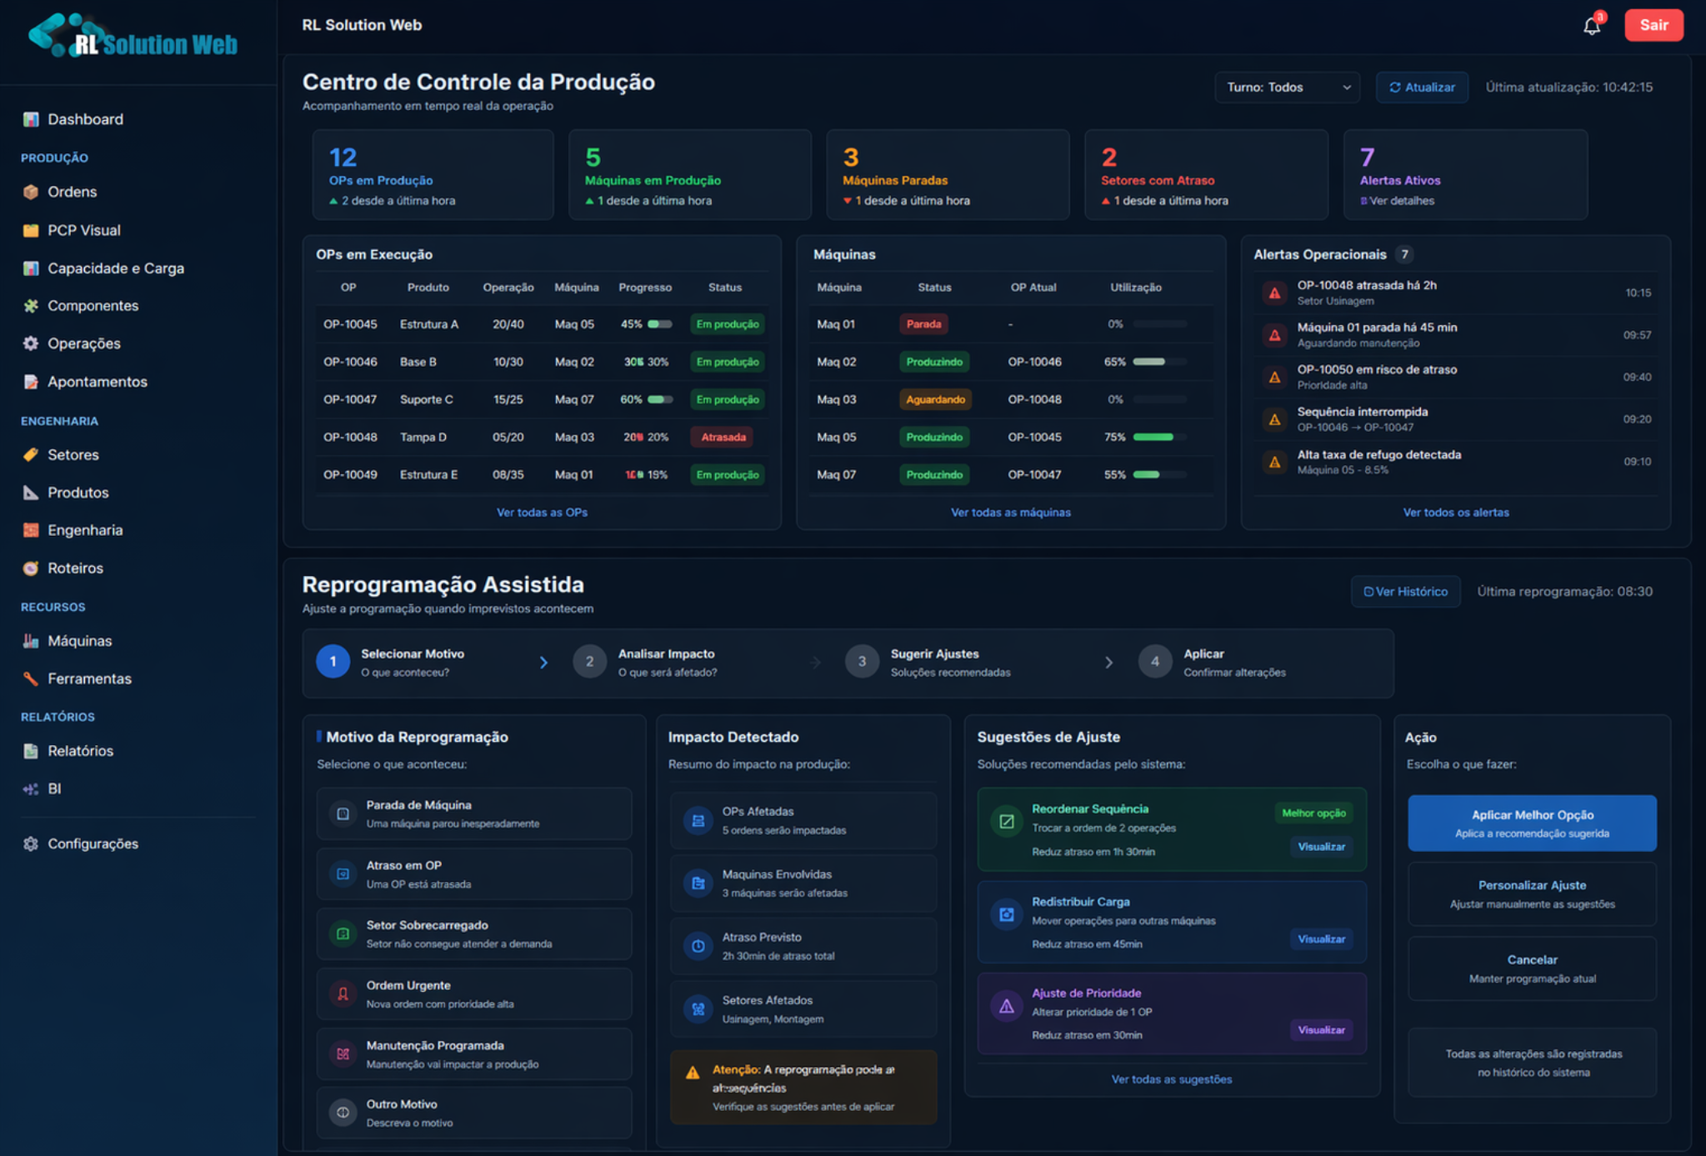1706x1156 pixels.
Task: Open Capacidade e Carga from sidebar
Action: [x=115, y=268]
